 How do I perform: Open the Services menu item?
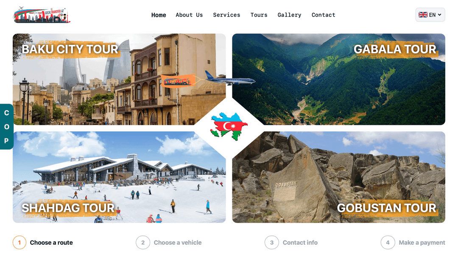click(x=226, y=15)
